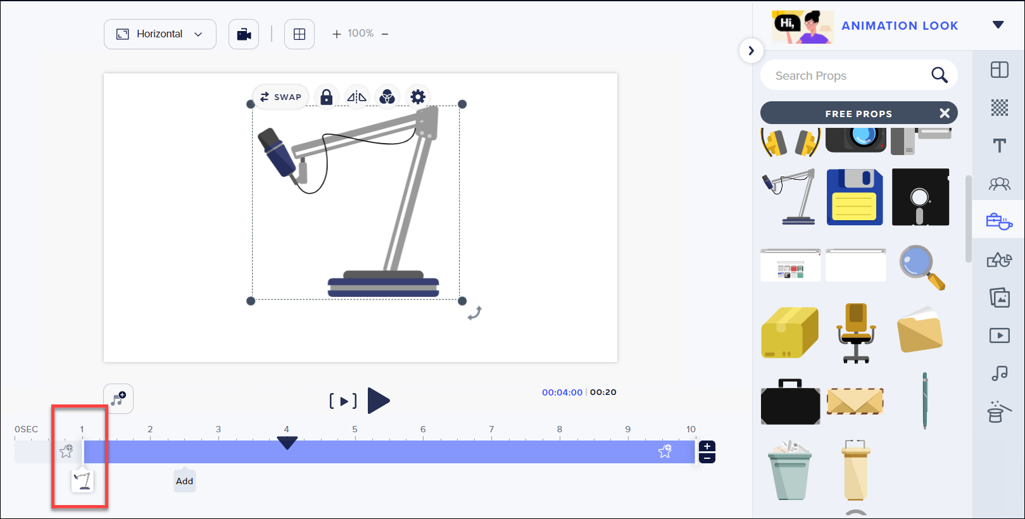The height and width of the screenshot is (519, 1025).
Task: Click the SWAP button above prop
Action: (x=281, y=97)
